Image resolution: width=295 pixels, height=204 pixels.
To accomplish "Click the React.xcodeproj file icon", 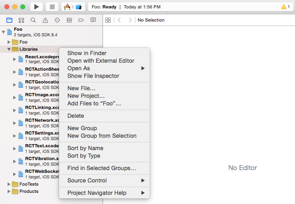I will [21, 59].
